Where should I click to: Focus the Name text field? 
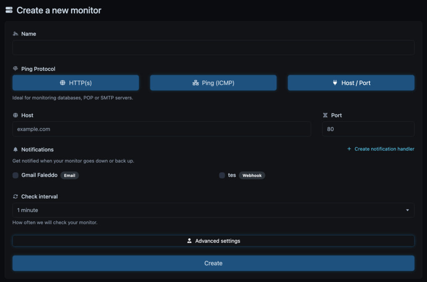coord(213,48)
